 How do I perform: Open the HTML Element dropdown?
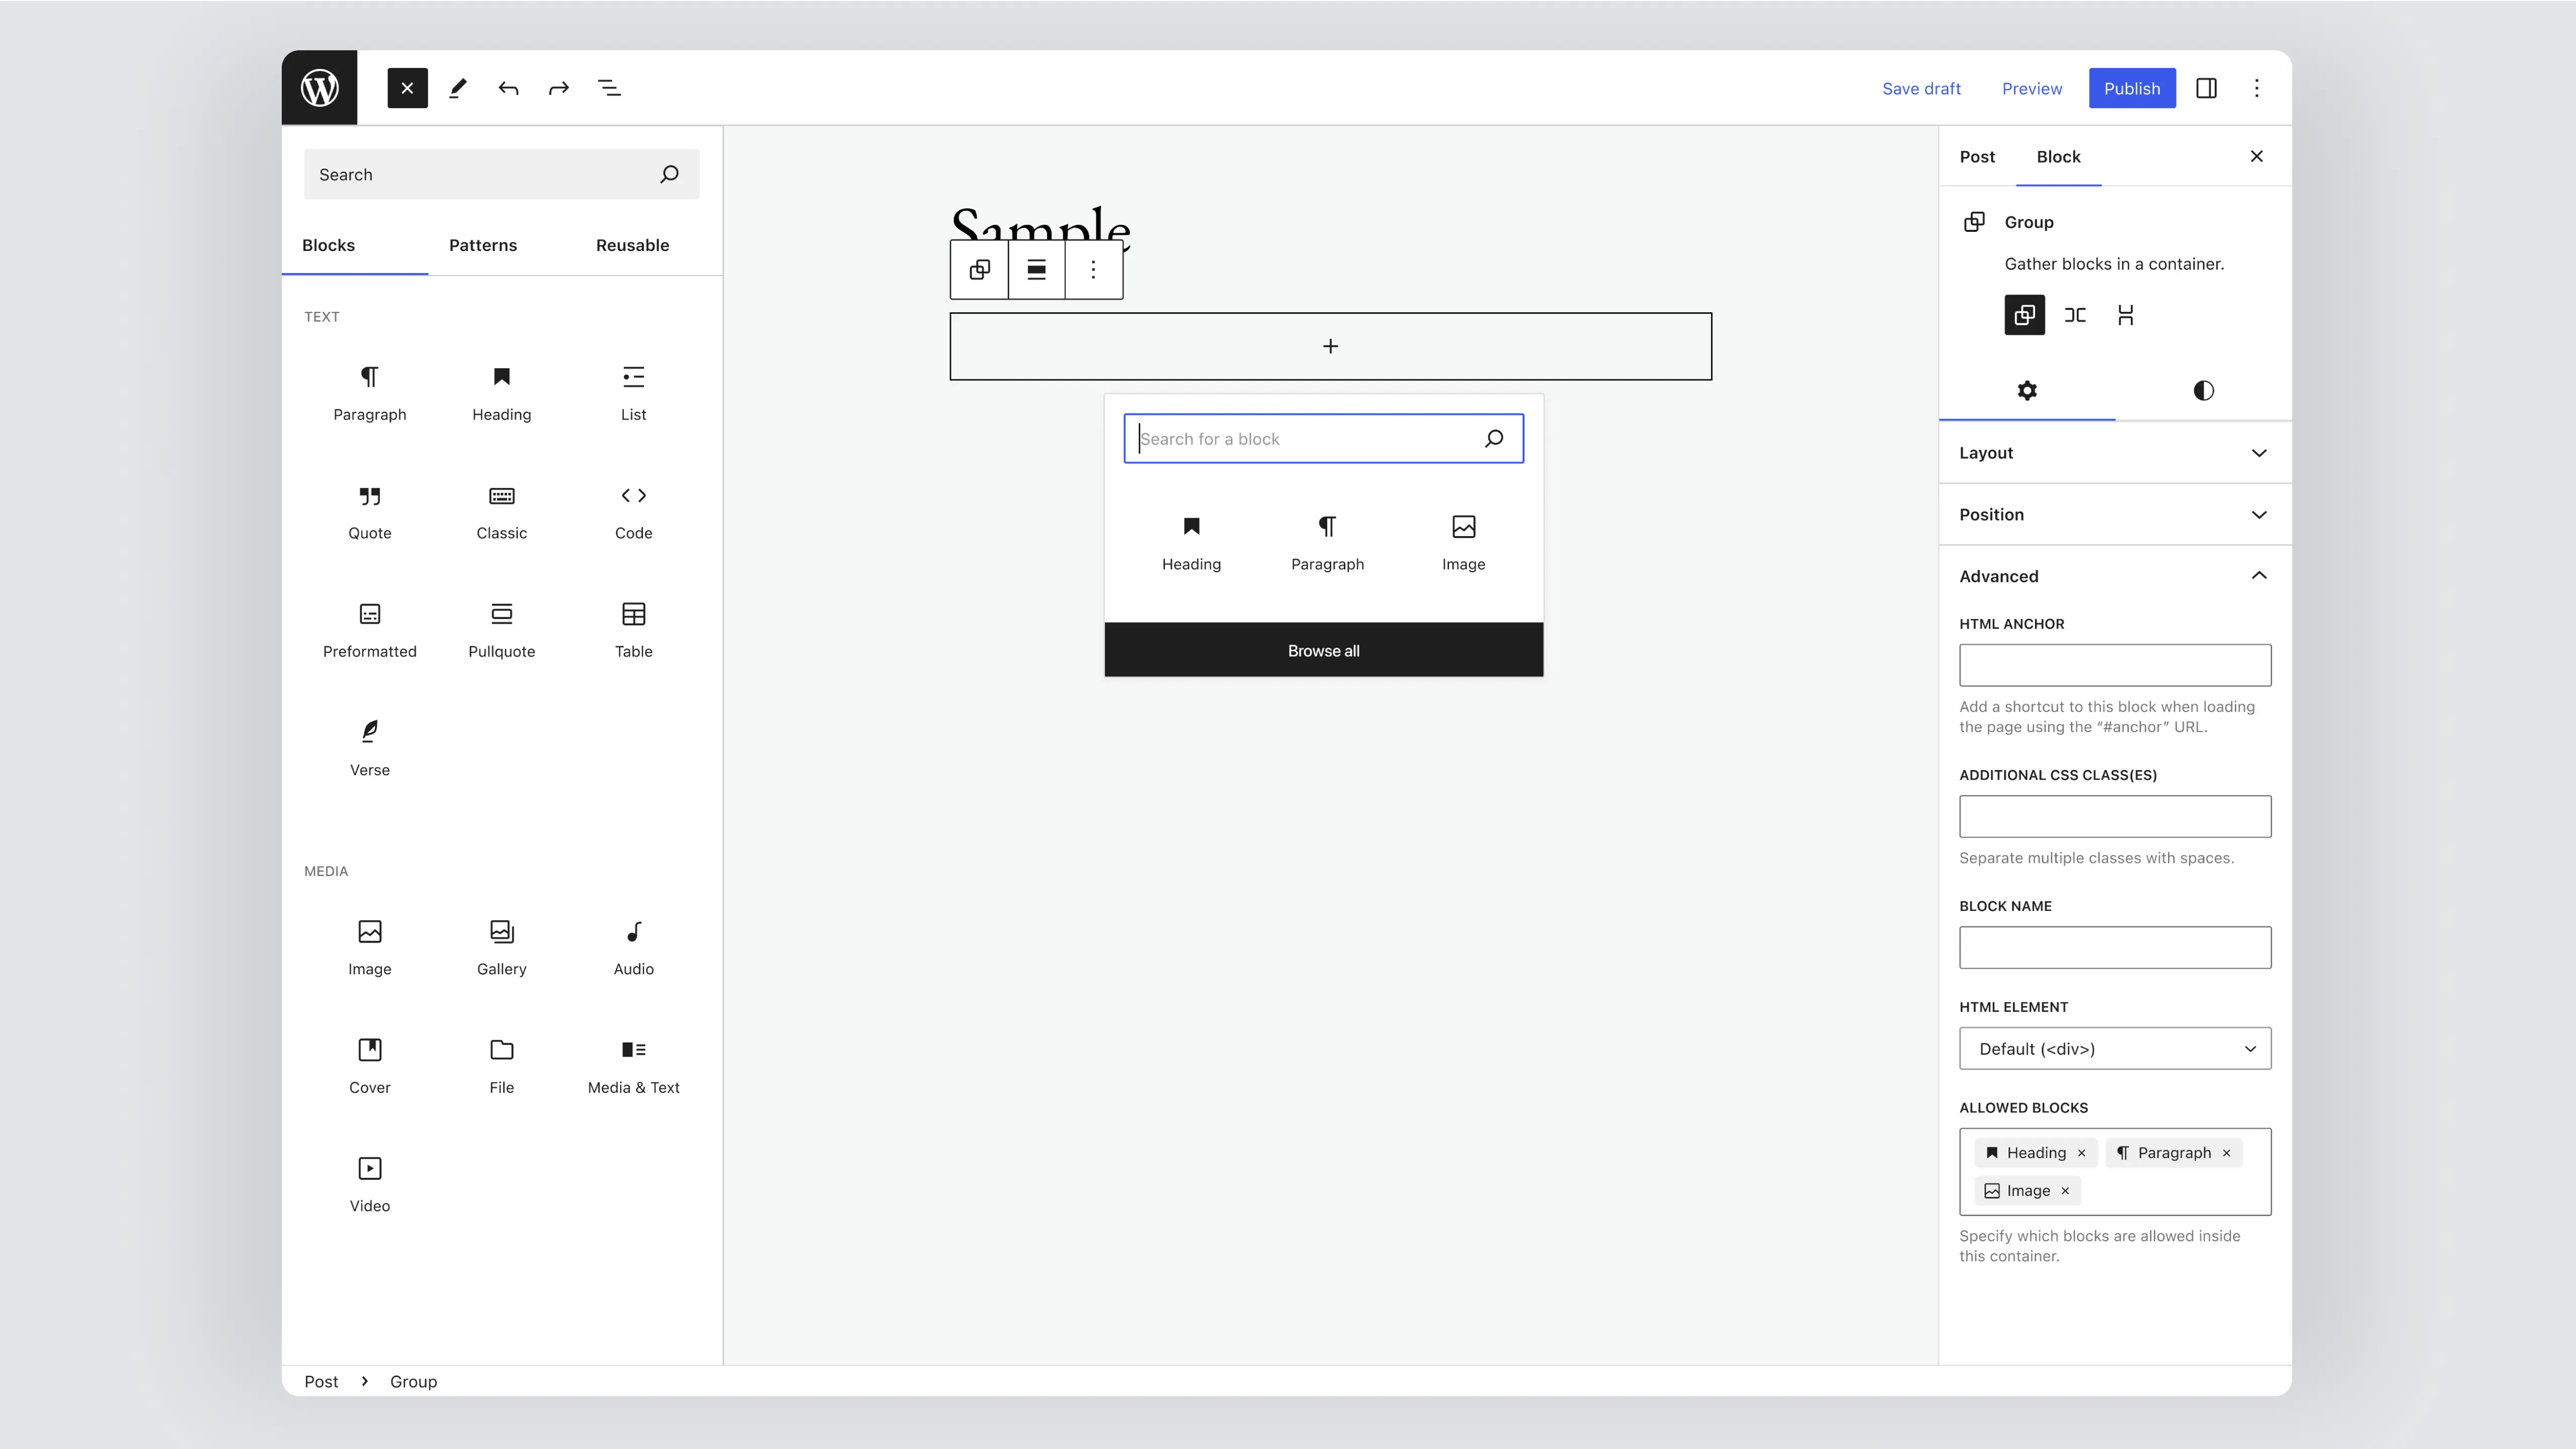click(x=2114, y=1048)
